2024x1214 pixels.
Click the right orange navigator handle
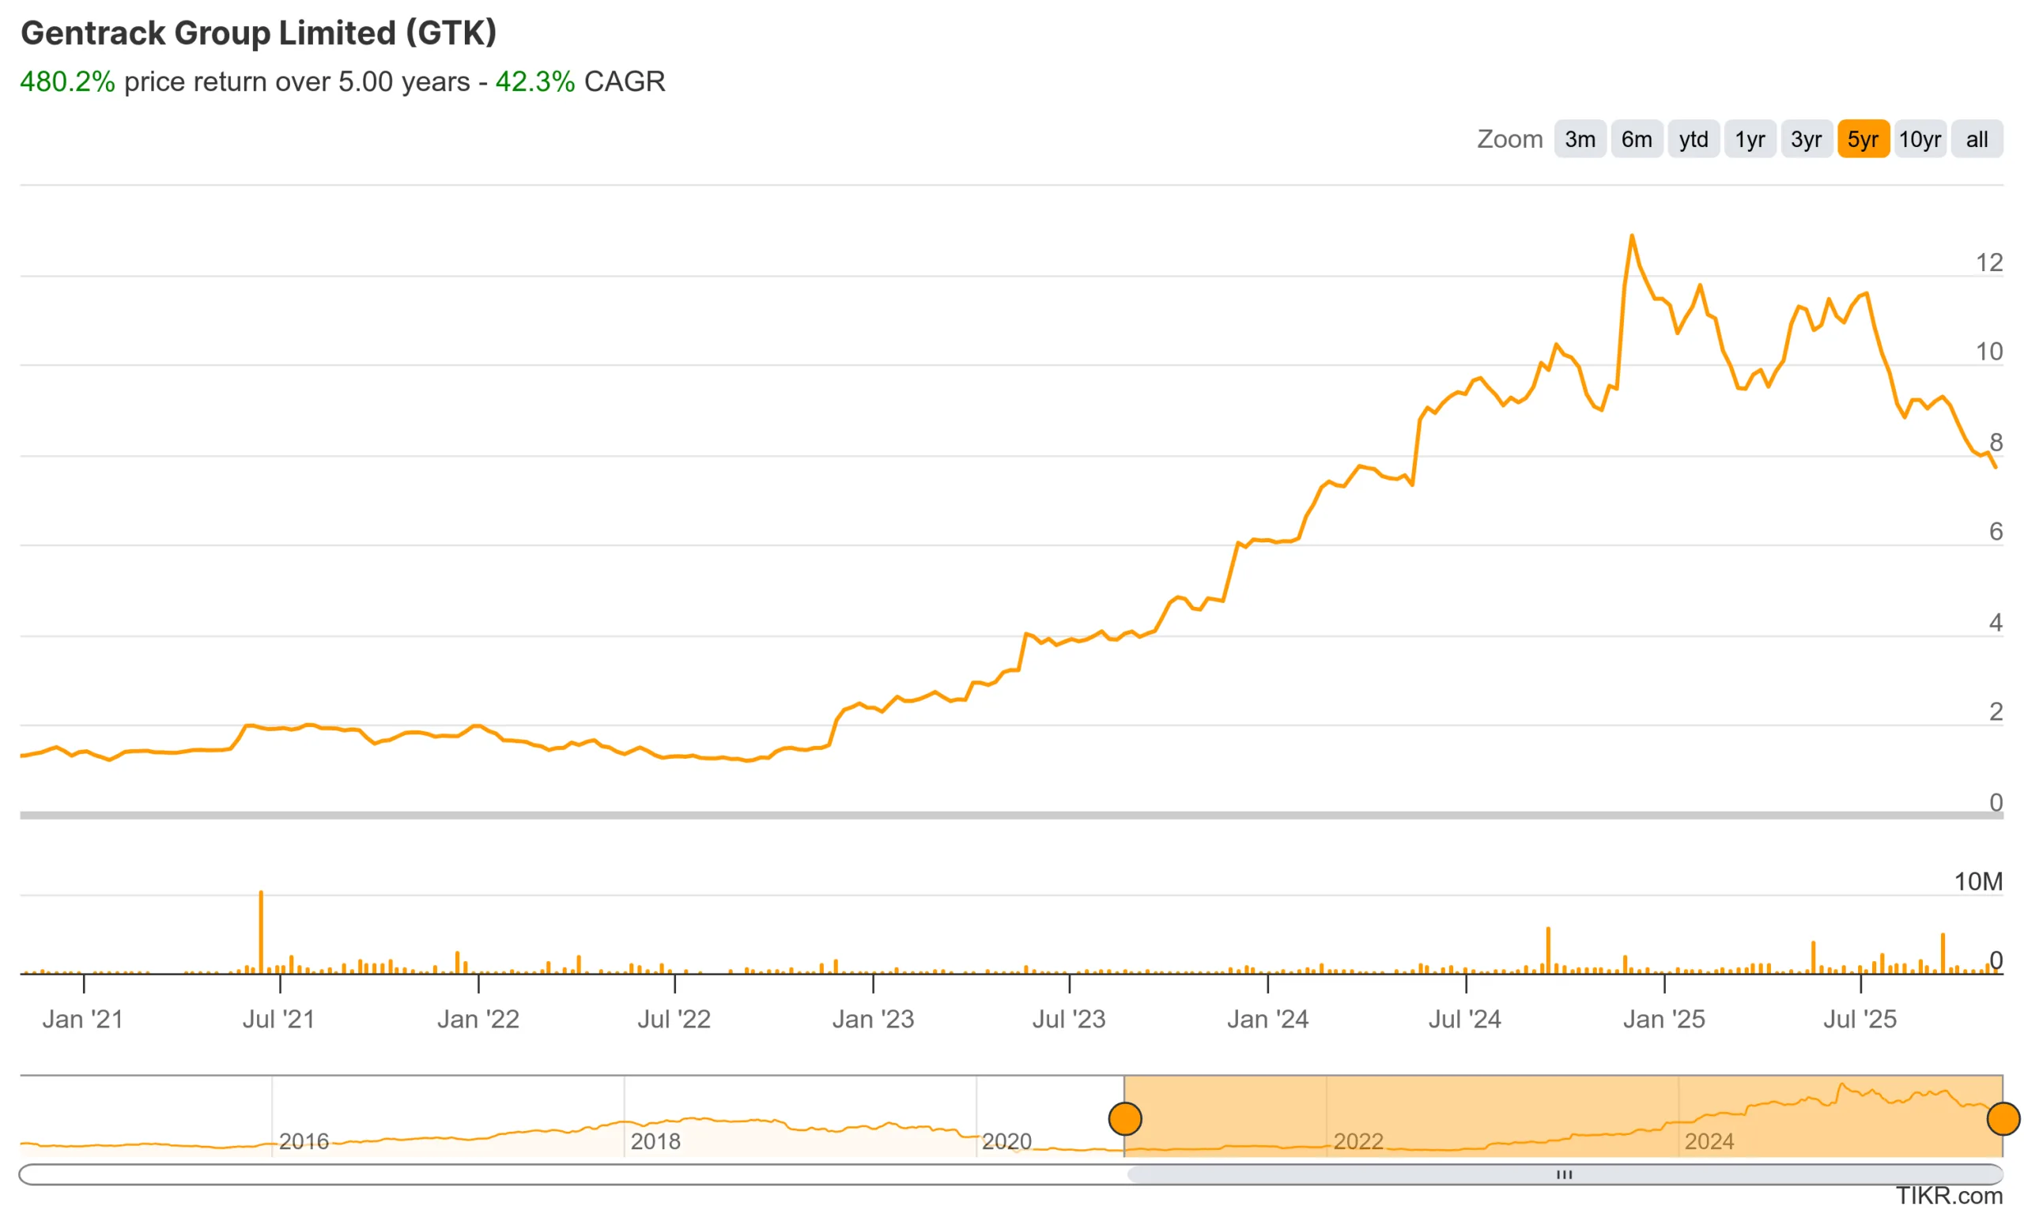pos(2003,1118)
